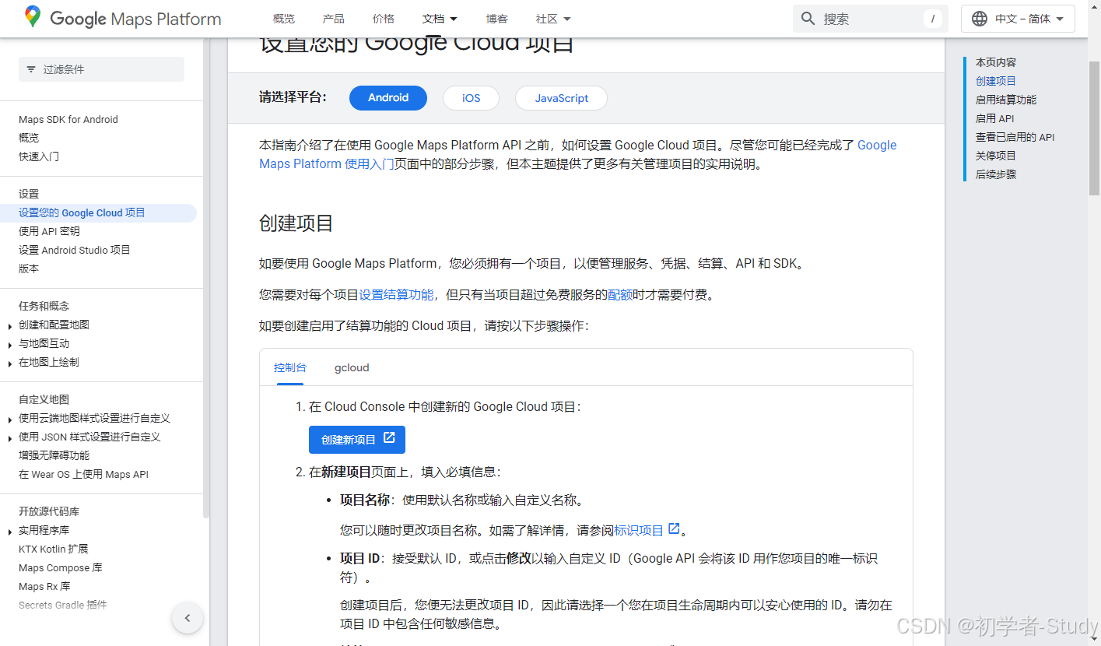Click the sidebar vertical scrollbar
The width and height of the screenshot is (1101, 646).
[x=205, y=280]
